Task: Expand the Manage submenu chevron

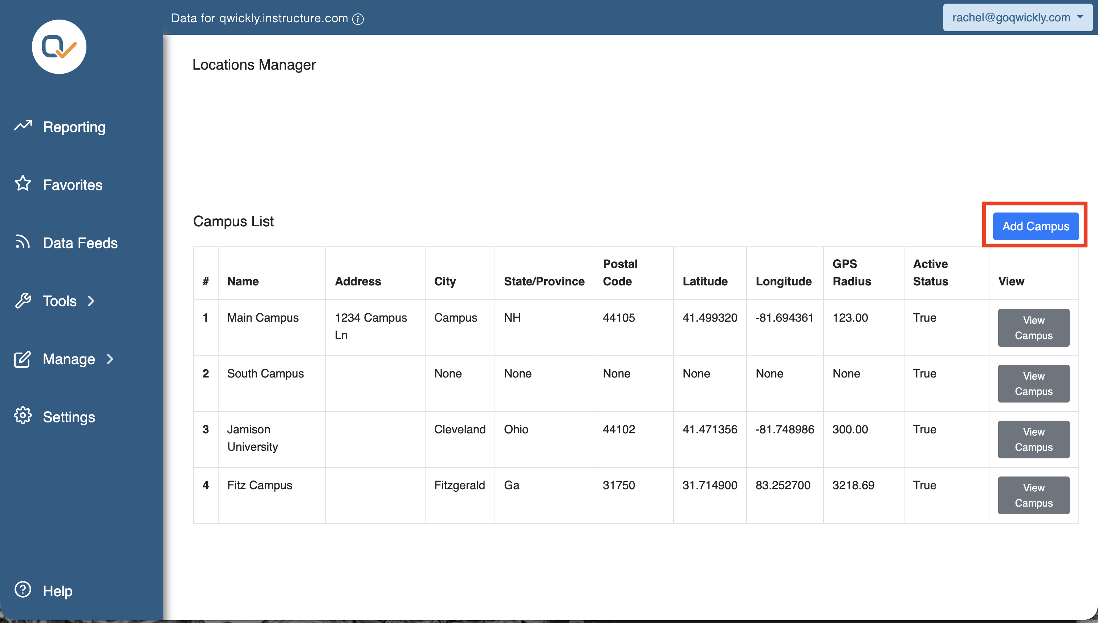Action: tap(110, 359)
